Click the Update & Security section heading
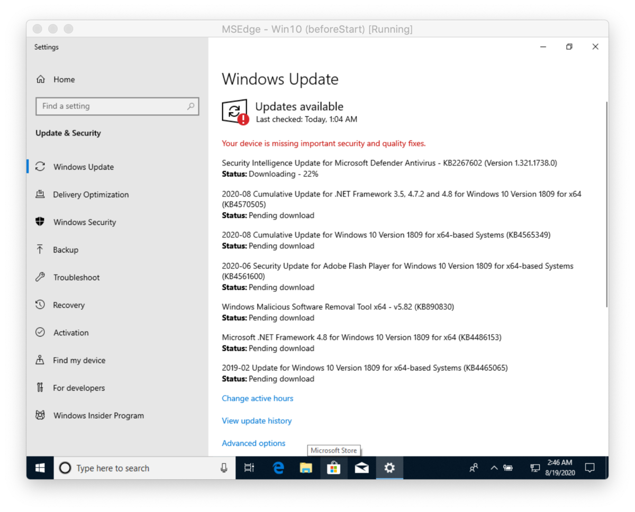 [68, 133]
